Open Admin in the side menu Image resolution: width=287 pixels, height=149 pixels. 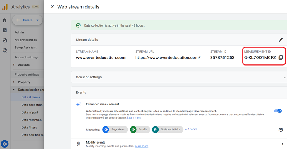click(19, 32)
